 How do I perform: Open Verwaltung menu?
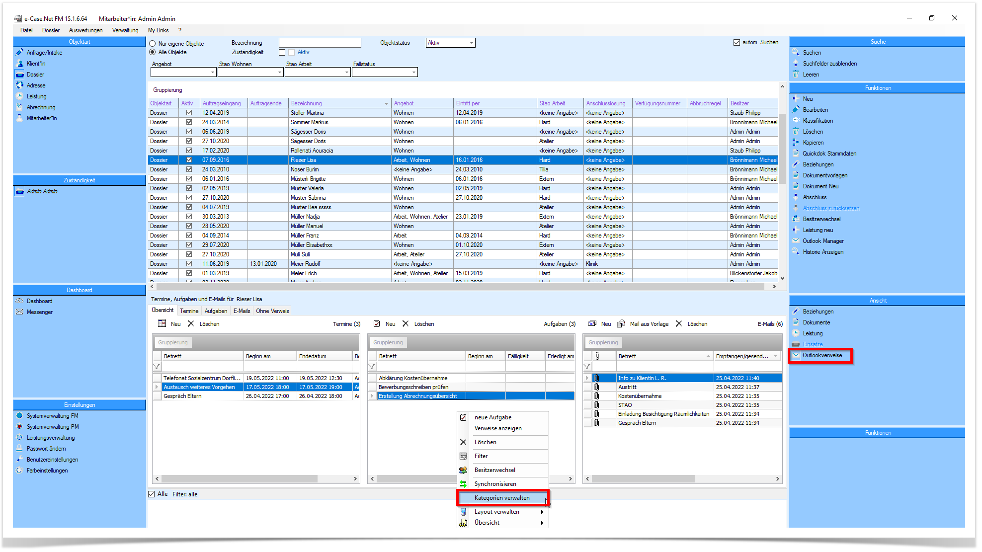point(125,30)
